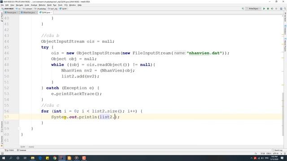Open the Help menu
The width and height of the screenshot is (287, 161).
[x=79, y=5]
